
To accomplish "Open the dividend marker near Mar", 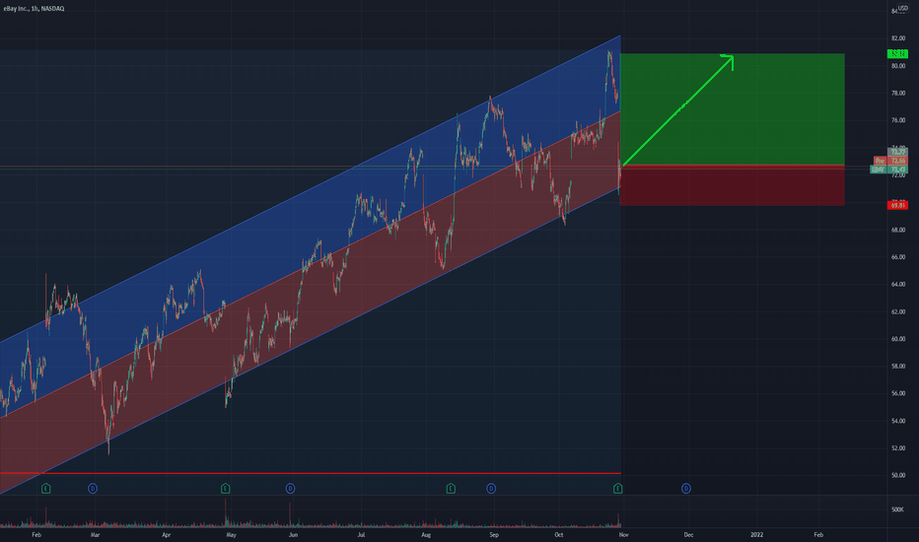I will [x=92, y=488].
